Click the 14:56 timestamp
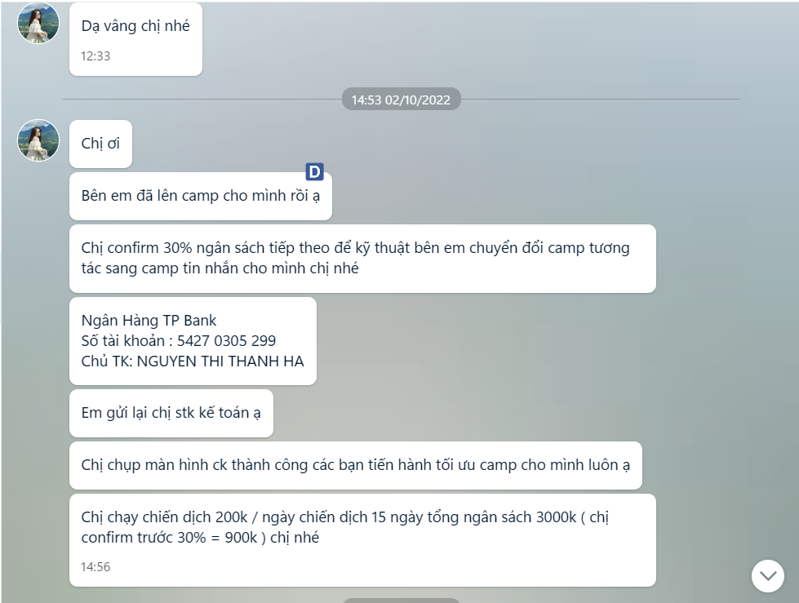This screenshot has height=603, width=799. click(x=95, y=567)
